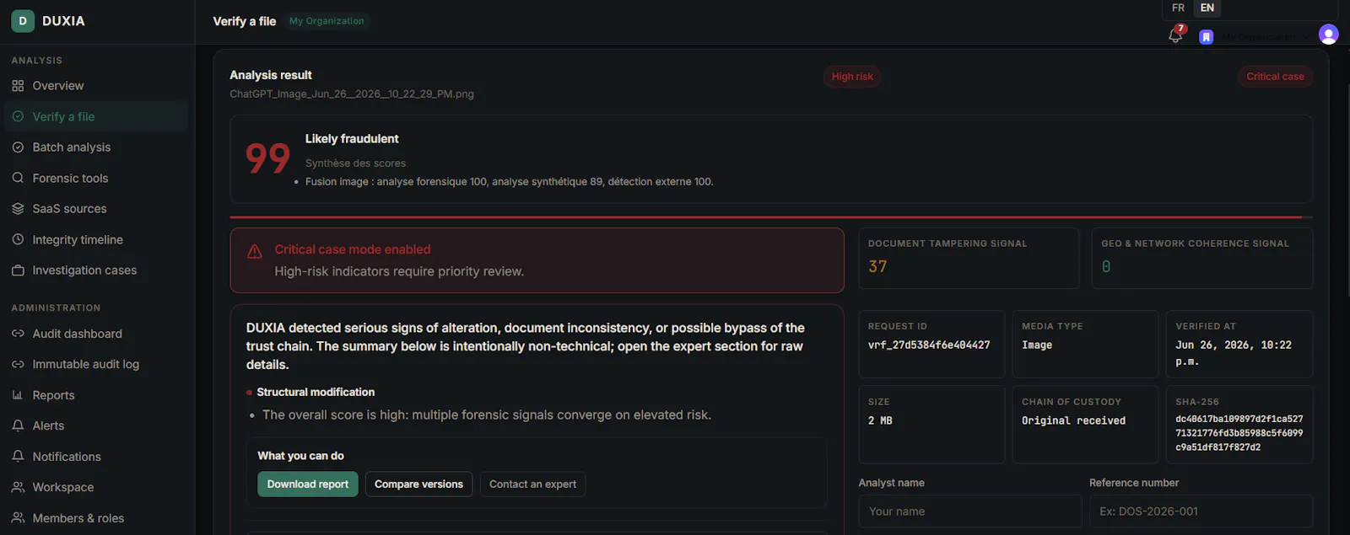Click the Forensic tools magnifier icon
Viewport: 1350px width, 535px height.
(18, 178)
